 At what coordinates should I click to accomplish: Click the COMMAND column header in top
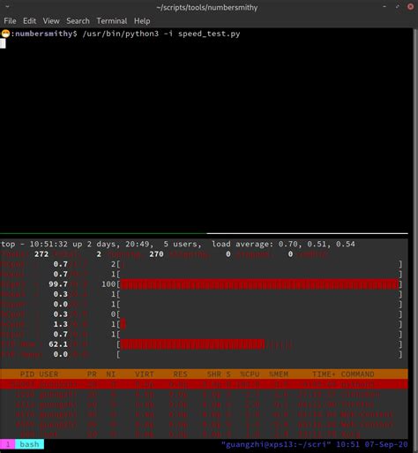coord(357,374)
